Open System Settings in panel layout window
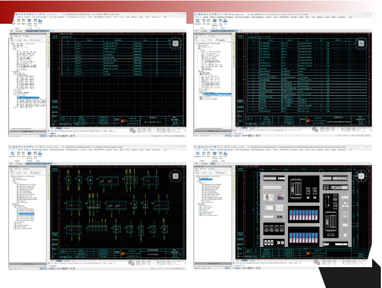382x288 pixels. [214, 155]
